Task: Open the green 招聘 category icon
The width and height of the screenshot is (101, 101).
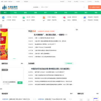Action: point(24,17)
